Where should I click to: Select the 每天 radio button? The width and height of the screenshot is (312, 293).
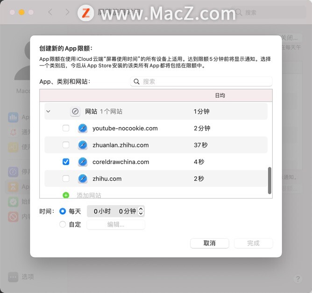pos(63,211)
